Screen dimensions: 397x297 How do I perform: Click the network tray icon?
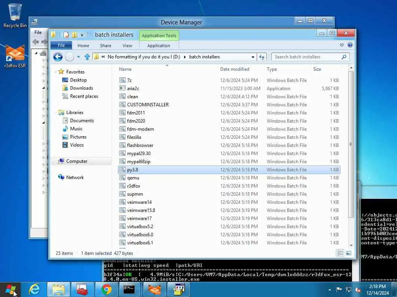pyautogui.click(x=349, y=290)
